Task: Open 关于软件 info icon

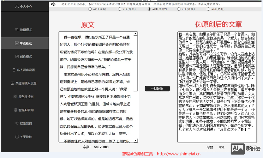Action: tap(17, 137)
